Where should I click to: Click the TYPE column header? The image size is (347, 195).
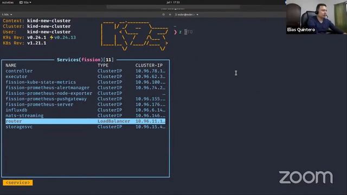pos(103,66)
